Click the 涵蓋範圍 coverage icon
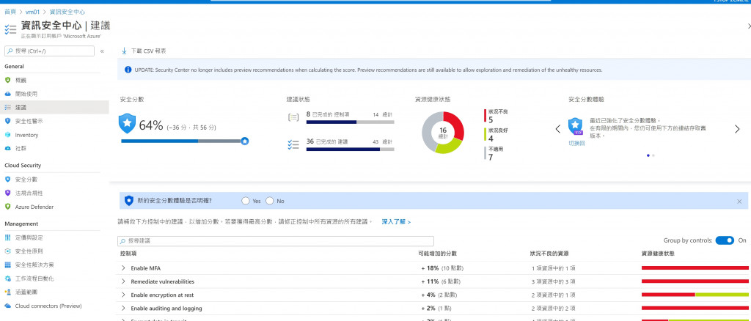The width and height of the screenshot is (751, 321). (x=7, y=292)
